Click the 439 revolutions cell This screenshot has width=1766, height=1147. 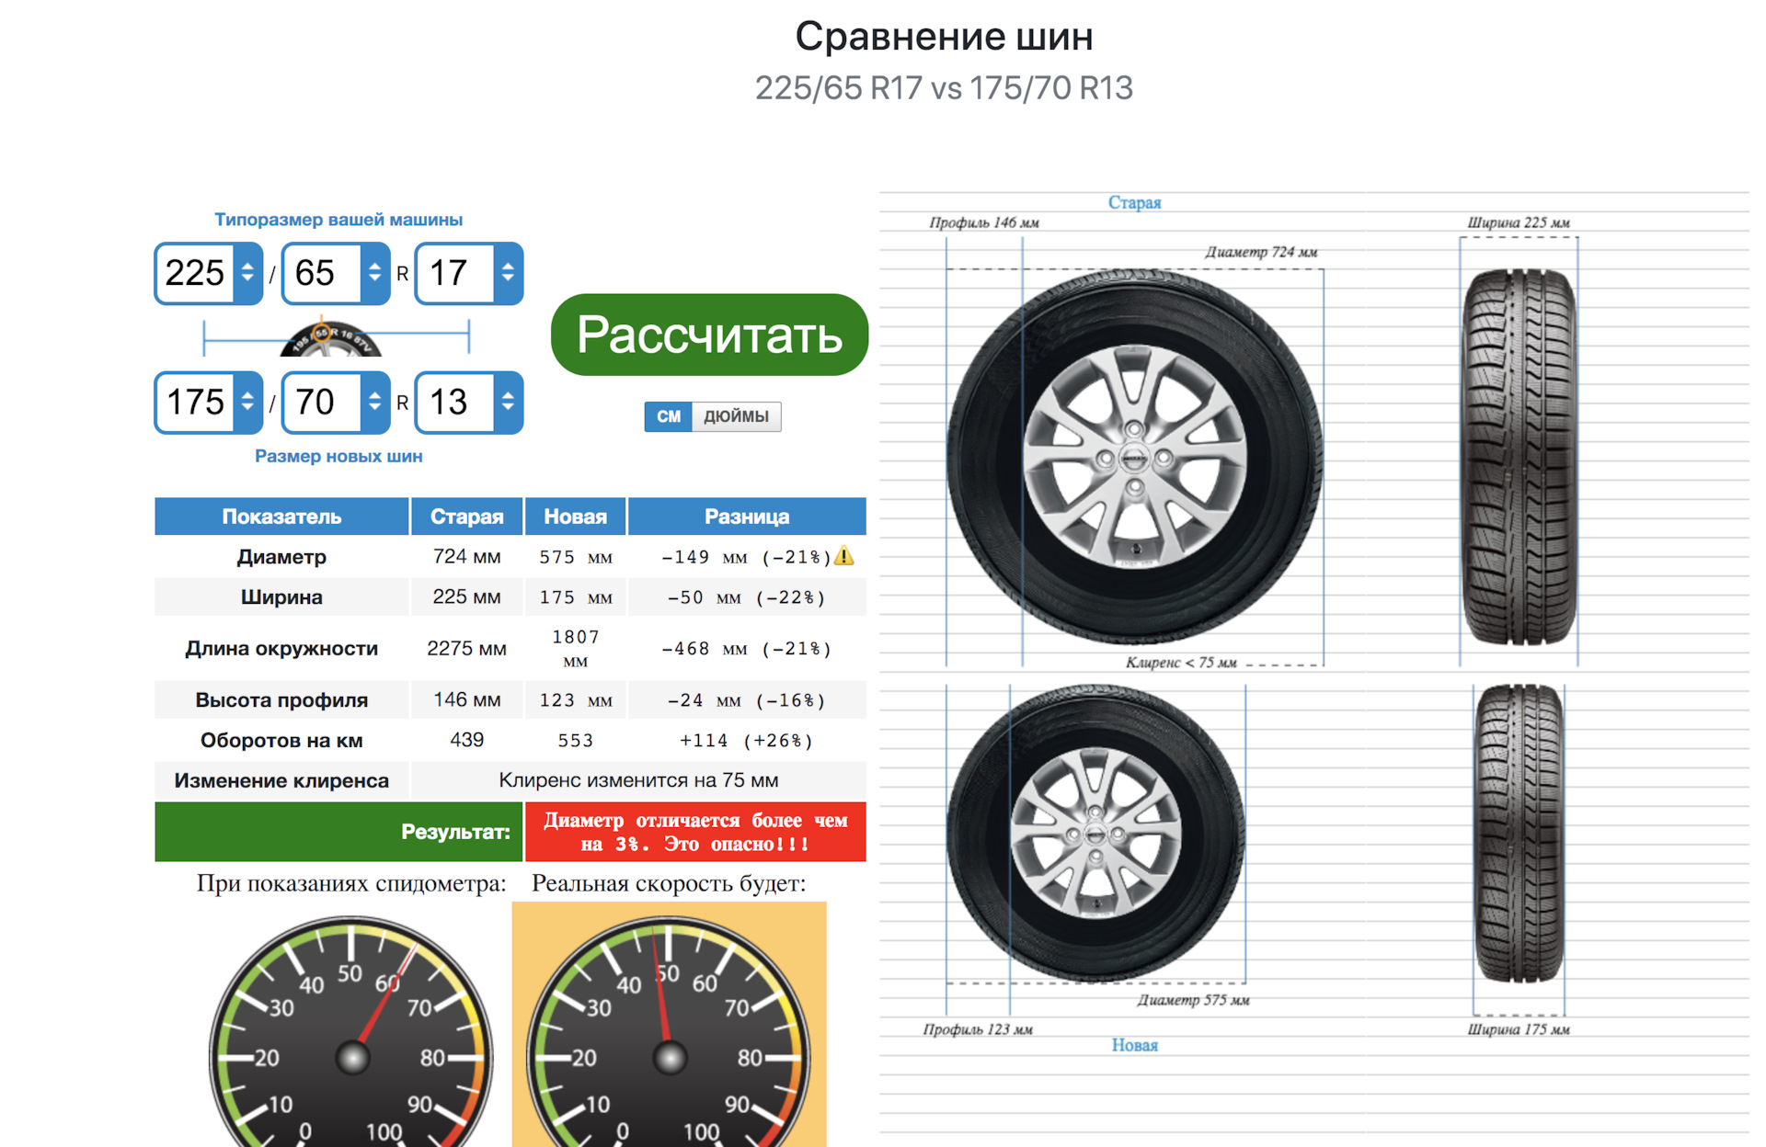pos(466,741)
